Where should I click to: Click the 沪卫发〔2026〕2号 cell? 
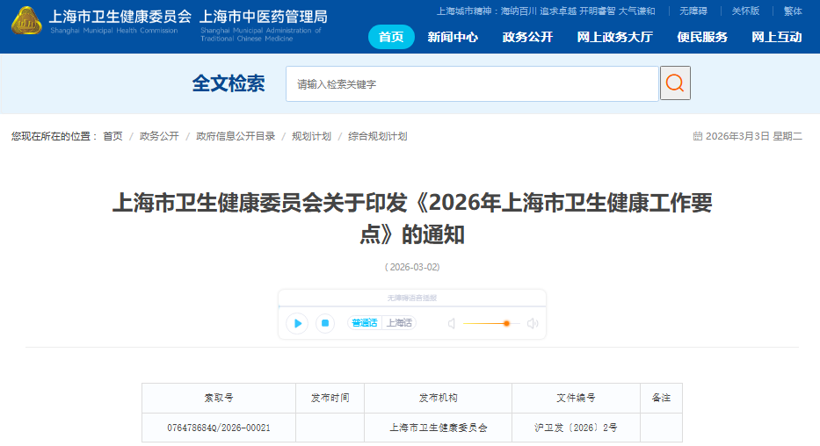tap(576, 428)
